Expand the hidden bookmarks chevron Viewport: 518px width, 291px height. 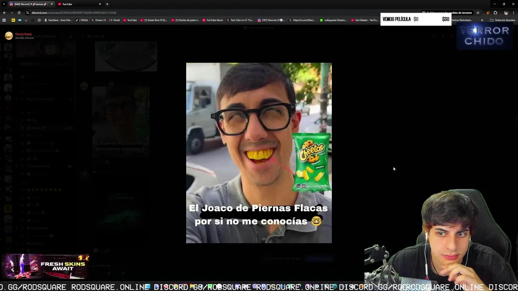(x=482, y=20)
